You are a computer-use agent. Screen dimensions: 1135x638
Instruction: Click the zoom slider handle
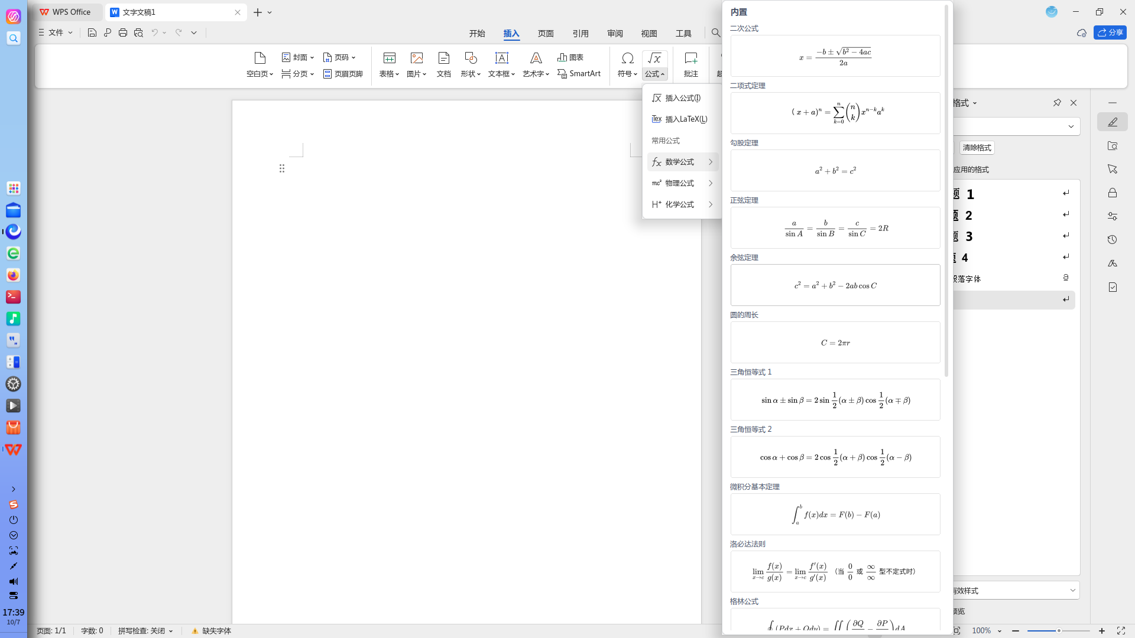point(1059,631)
